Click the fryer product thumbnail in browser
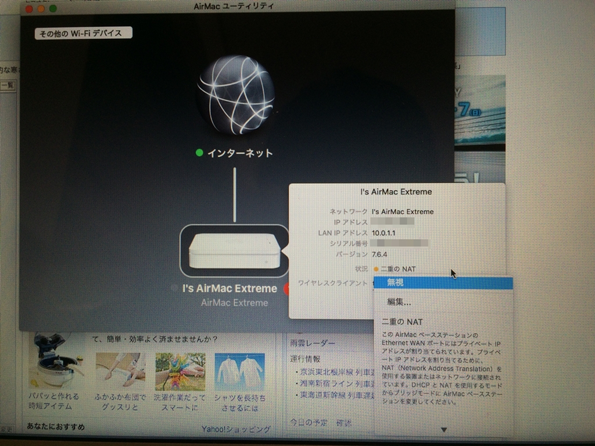Viewport: 595px width, 446px height. (x=55, y=361)
